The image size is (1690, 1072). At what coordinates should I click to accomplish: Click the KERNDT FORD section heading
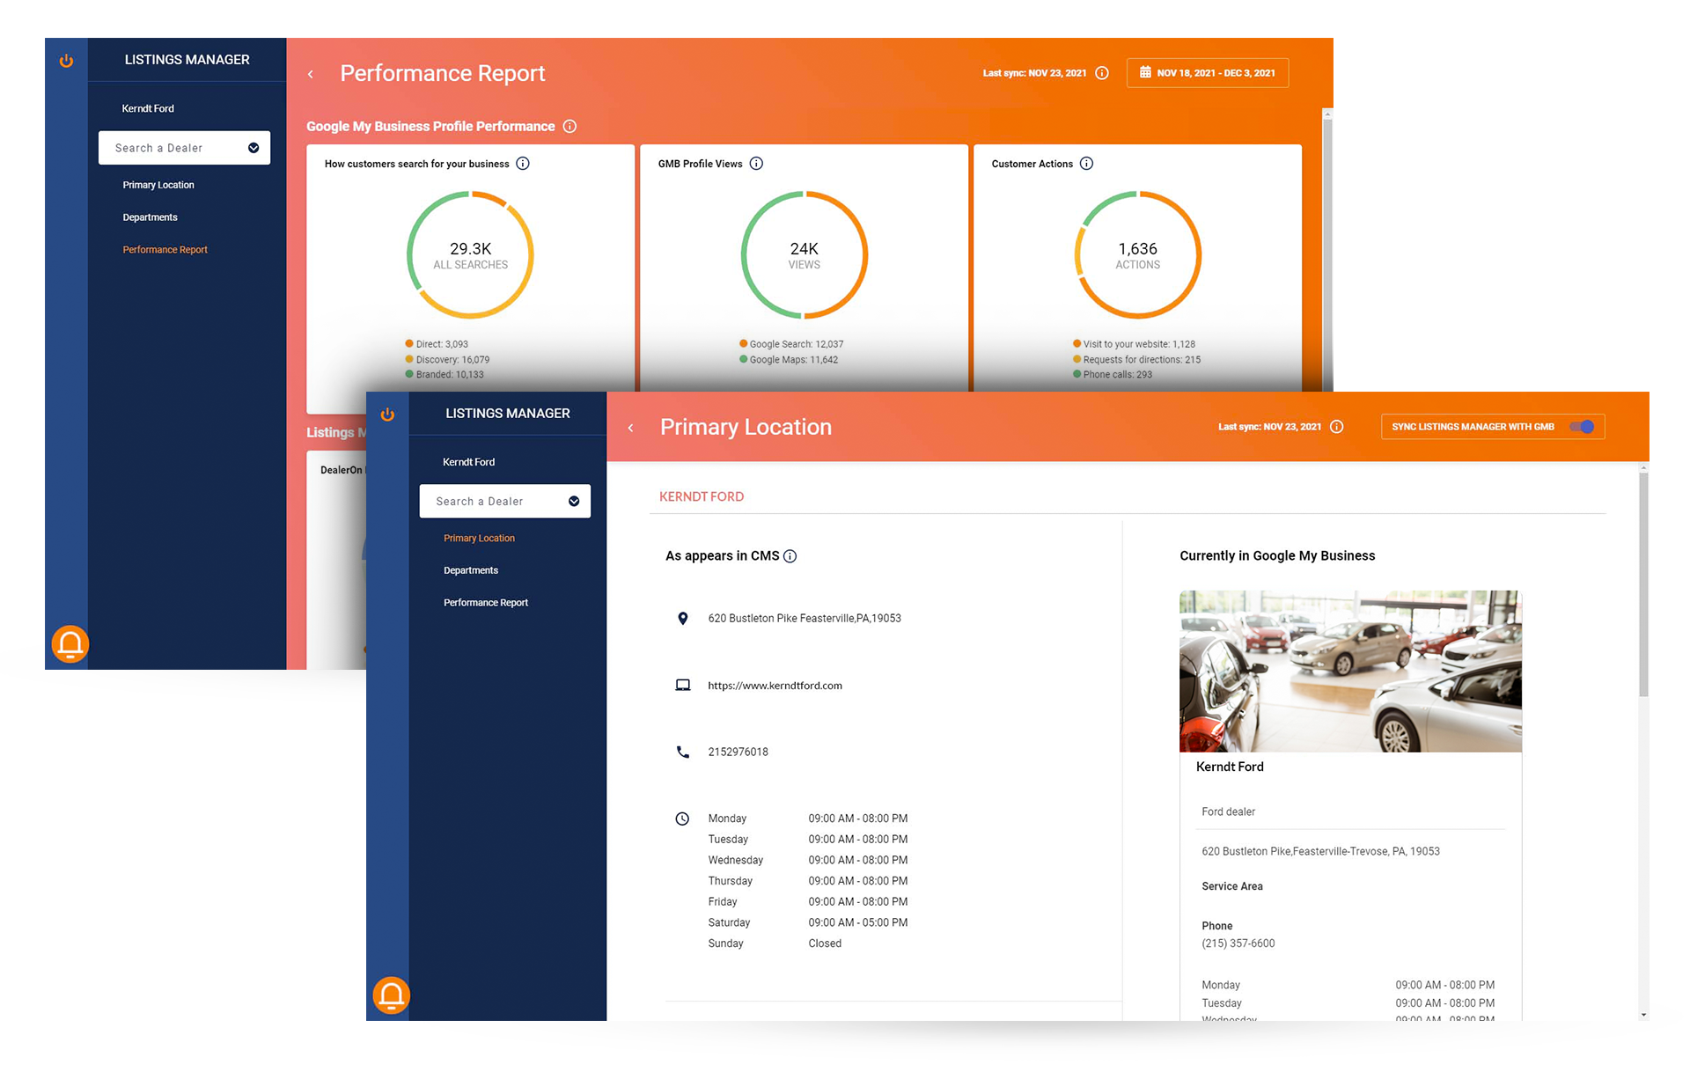pos(702,497)
